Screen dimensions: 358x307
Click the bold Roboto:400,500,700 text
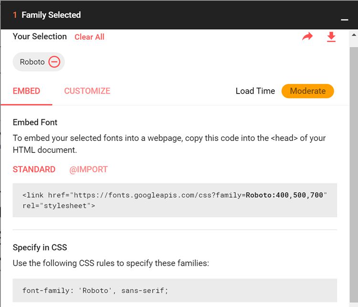[x=284, y=195]
